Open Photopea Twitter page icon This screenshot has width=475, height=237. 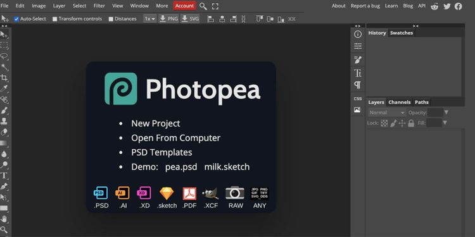coord(447,6)
